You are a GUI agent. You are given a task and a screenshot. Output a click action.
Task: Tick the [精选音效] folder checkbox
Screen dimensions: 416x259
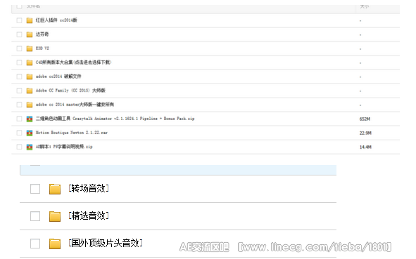point(35,216)
